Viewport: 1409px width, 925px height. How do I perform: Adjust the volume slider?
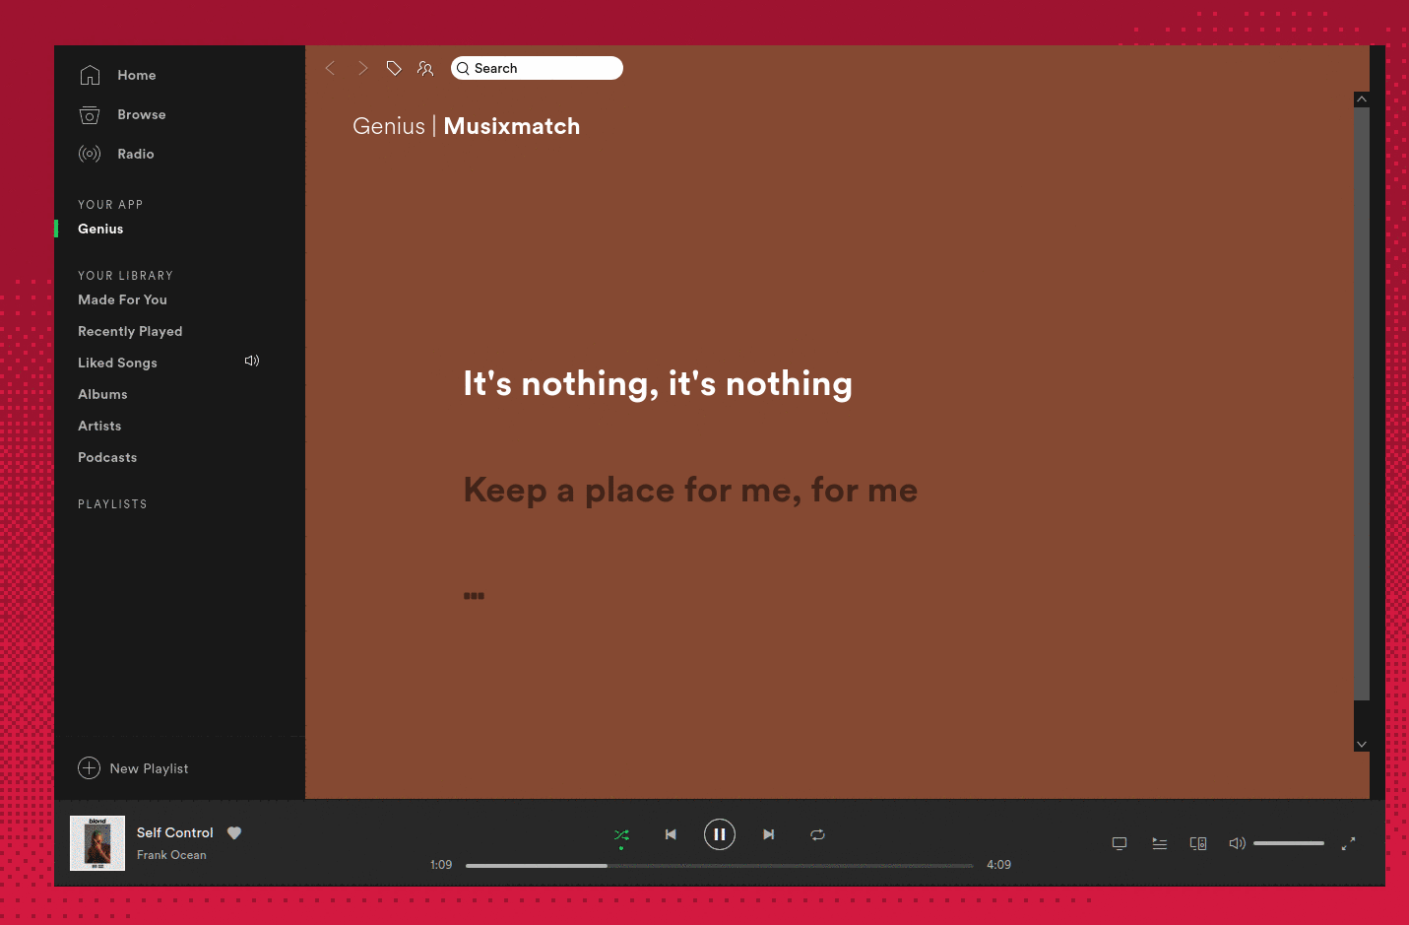(1289, 843)
